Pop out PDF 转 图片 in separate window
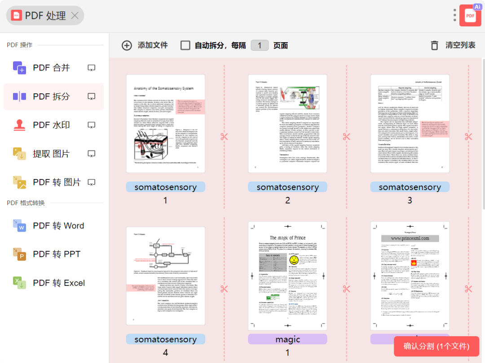 click(91, 182)
